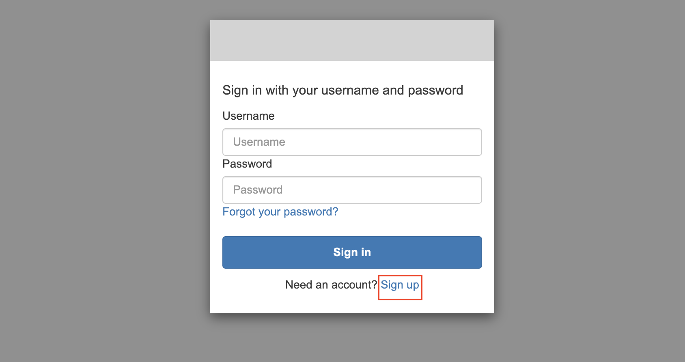Viewport: 685px width, 362px height.
Task: Click the "Need an account?" text
Action: (x=331, y=285)
